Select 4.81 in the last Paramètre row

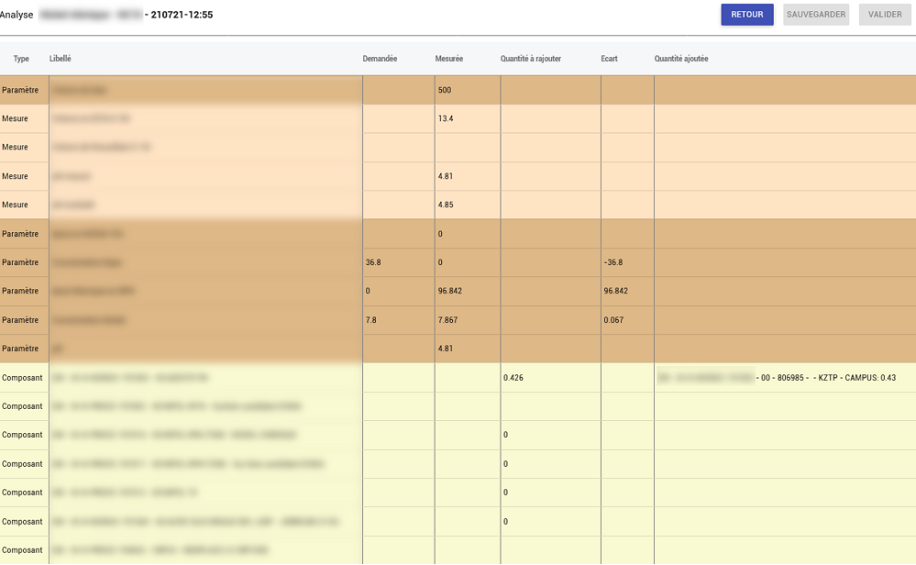pos(445,349)
